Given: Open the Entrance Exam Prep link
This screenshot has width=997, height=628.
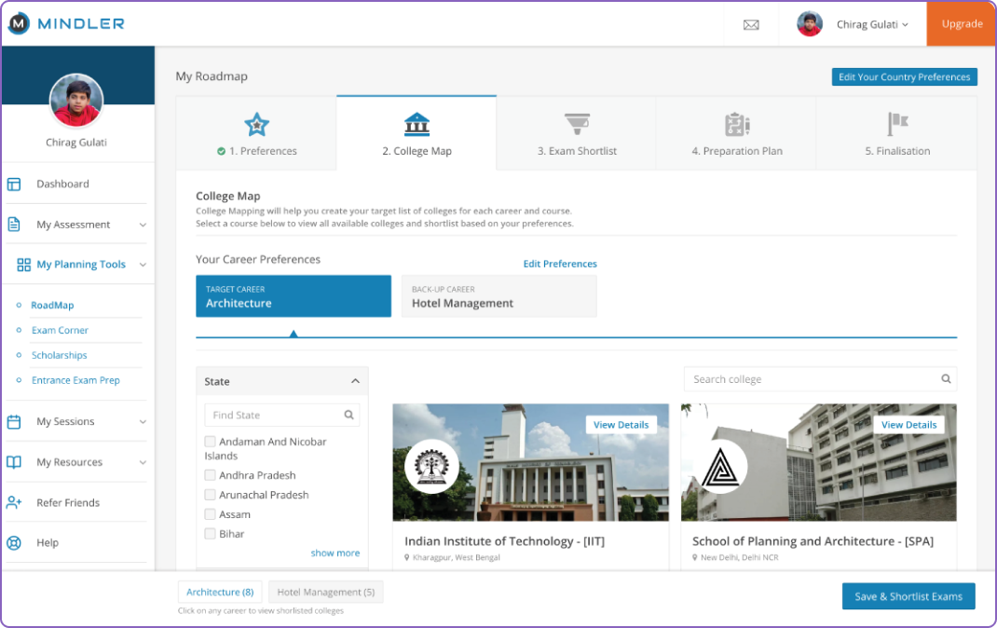Looking at the screenshot, I should point(75,380).
